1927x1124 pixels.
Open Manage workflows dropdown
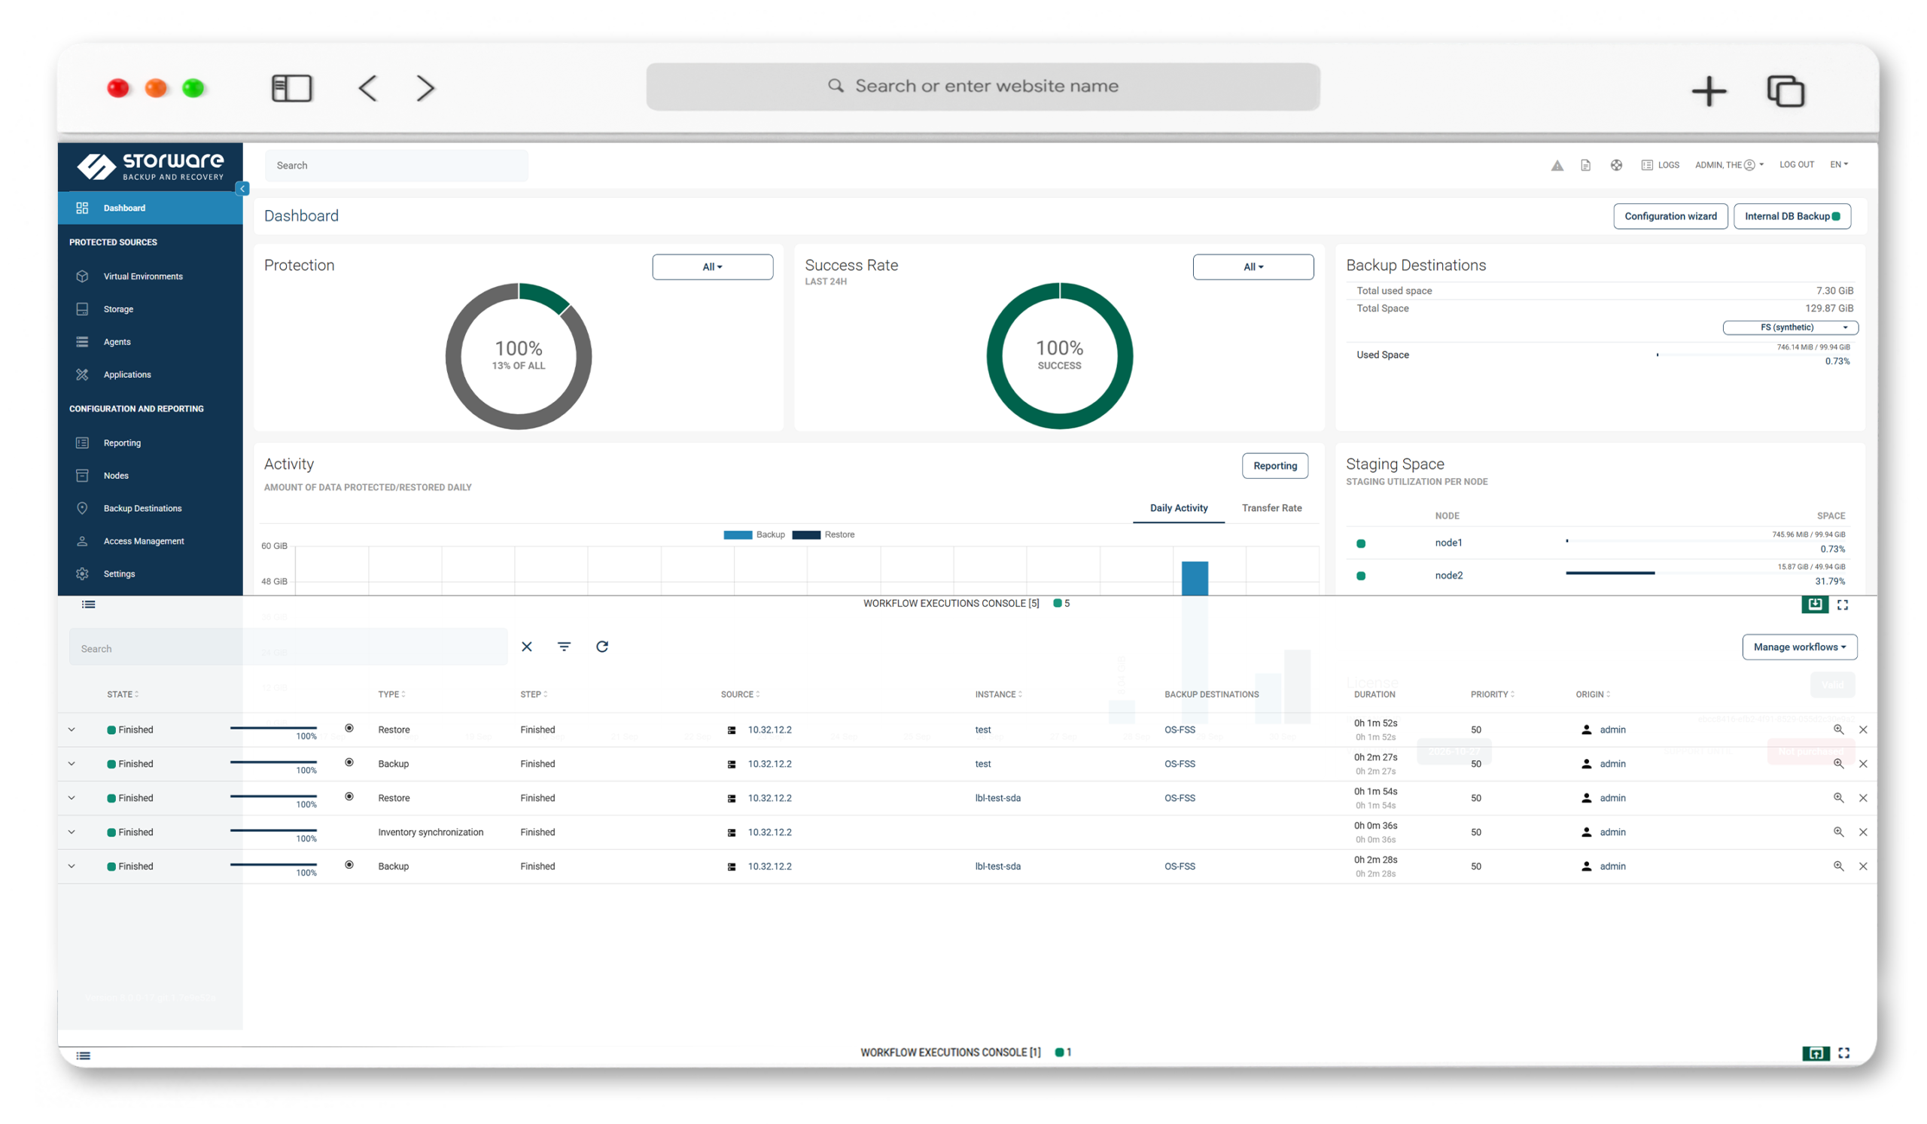[1800, 647]
